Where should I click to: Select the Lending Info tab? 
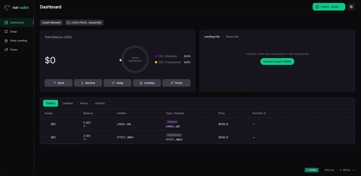212,37
